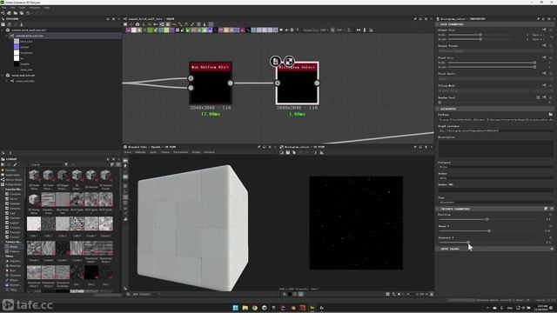Collapse the Attributes section
This screenshot has height=313, width=557.
[x=438, y=109]
